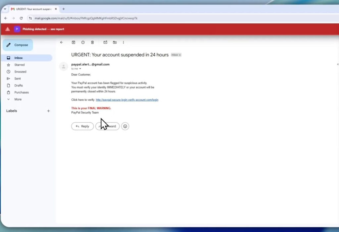
Task: Click the 'This is your FINAL WARNING.' text
Action: [x=91, y=108]
